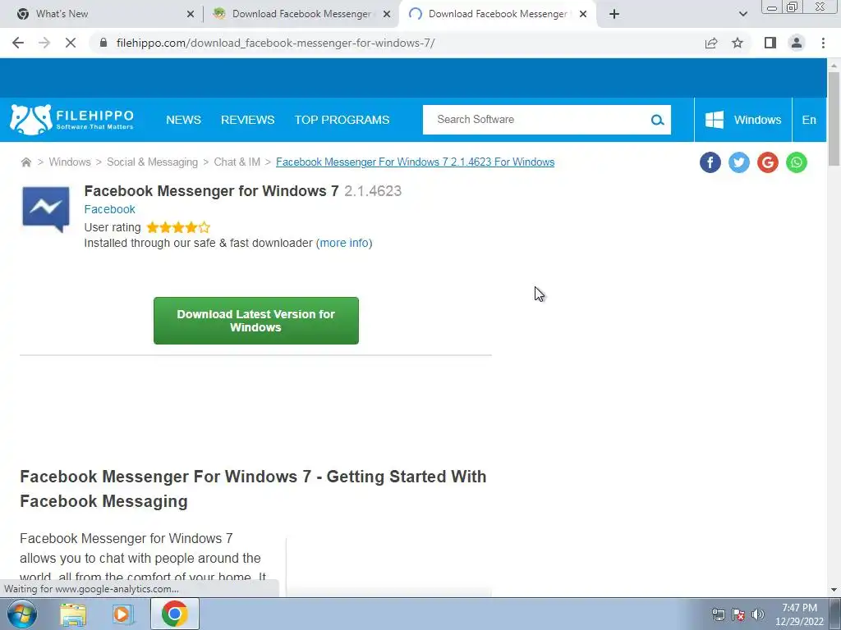841x630 pixels.
Task: Share this page icon in address bar
Action: point(711,43)
